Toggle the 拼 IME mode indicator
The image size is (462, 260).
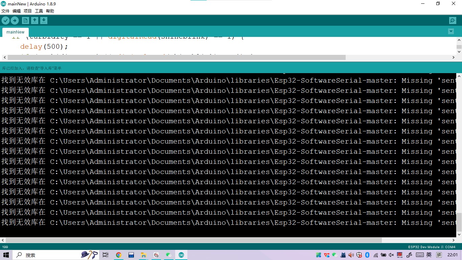coord(439,255)
